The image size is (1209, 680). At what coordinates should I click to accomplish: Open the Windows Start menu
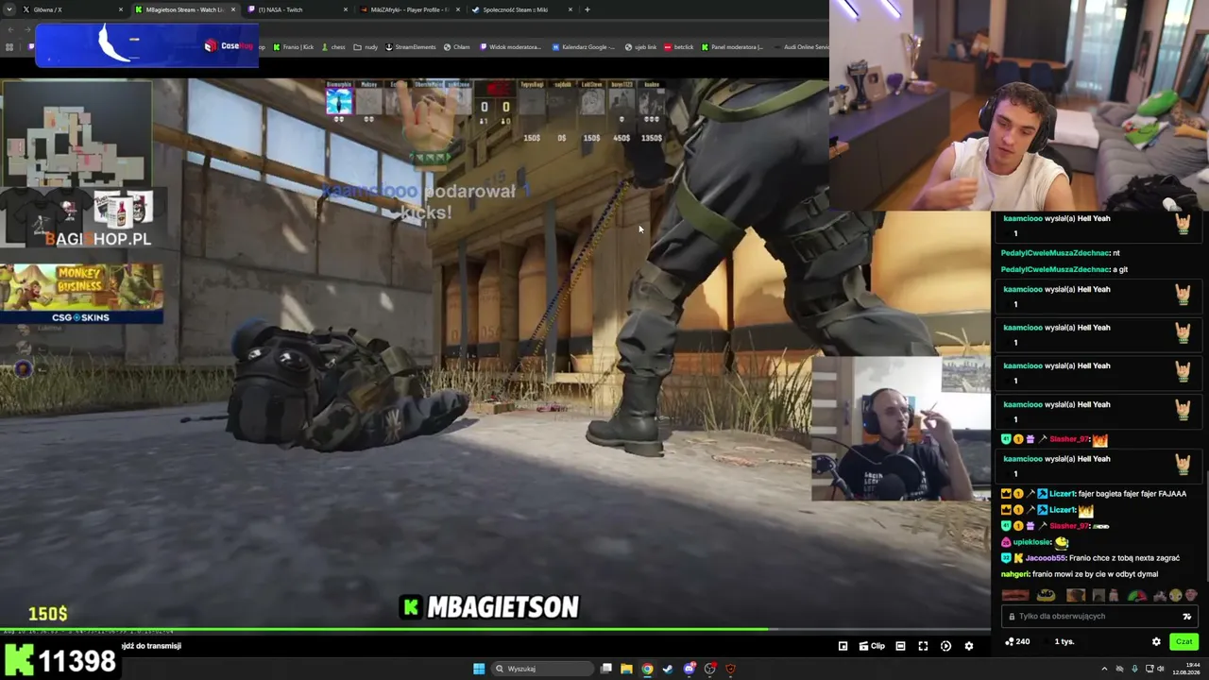[x=479, y=669]
